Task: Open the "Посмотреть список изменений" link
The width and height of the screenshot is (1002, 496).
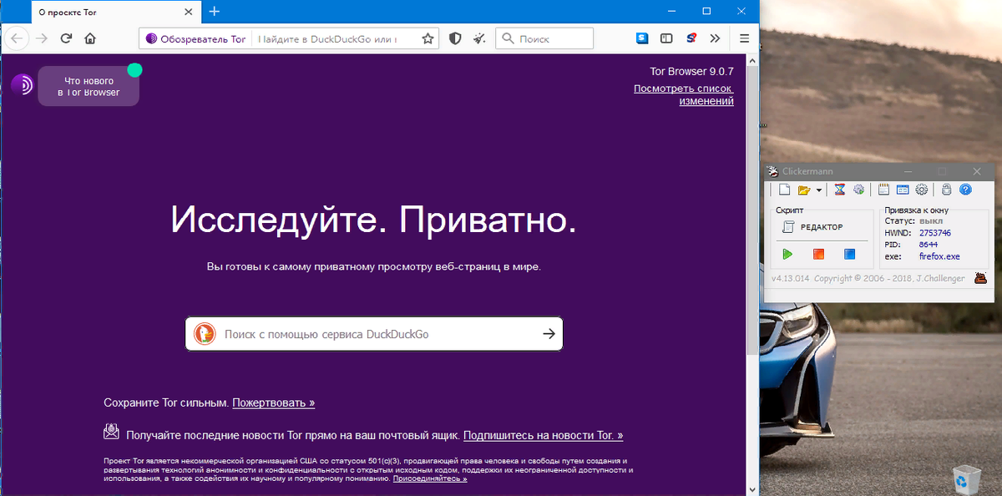Action: [683, 94]
